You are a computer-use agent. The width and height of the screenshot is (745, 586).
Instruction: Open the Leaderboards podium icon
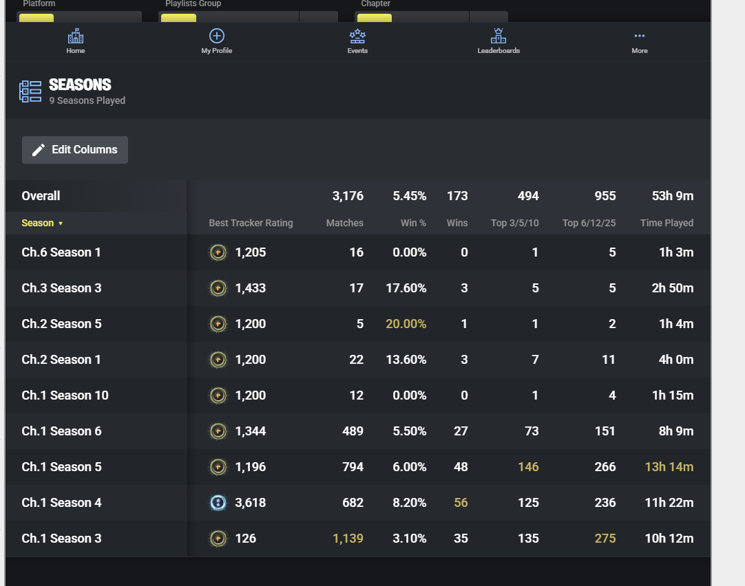tap(499, 36)
